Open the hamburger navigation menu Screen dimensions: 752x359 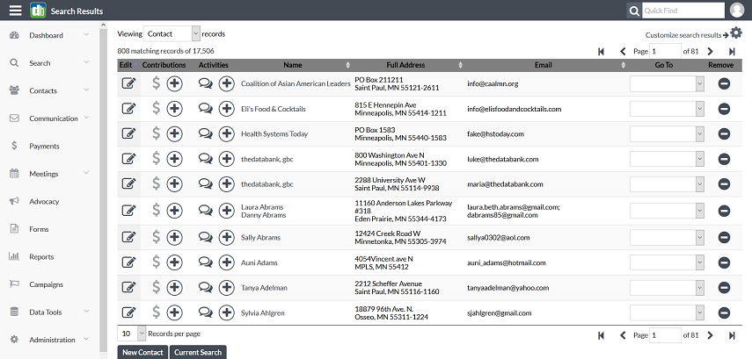[x=15, y=10]
